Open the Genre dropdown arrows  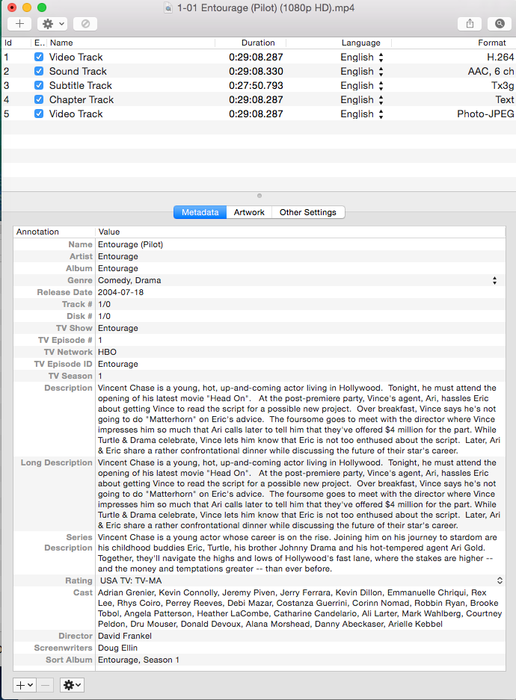[x=494, y=280]
